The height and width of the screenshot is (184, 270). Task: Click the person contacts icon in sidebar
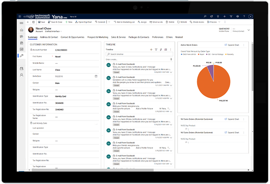(21, 75)
